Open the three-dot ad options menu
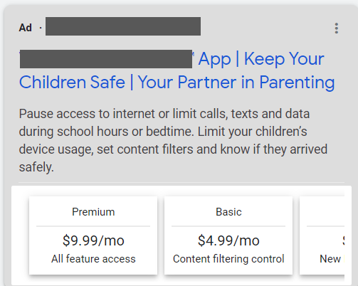The width and height of the screenshot is (358, 286). [337, 28]
